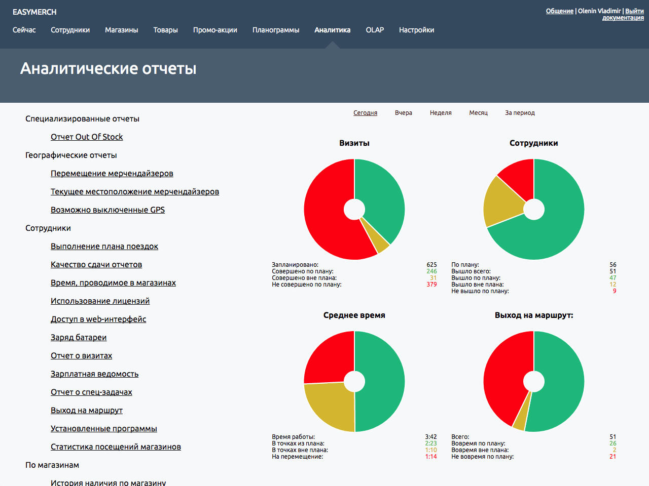Open Время, проводимое в магазинах report

113,282
